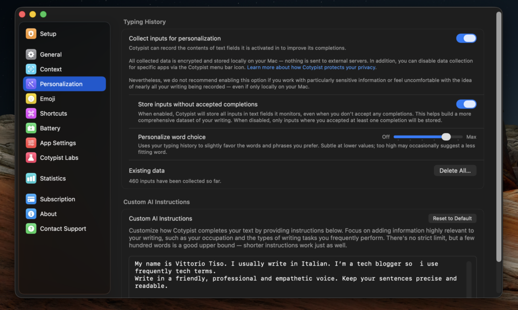Click the Delete All... button
The image size is (518, 310).
(x=455, y=171)
